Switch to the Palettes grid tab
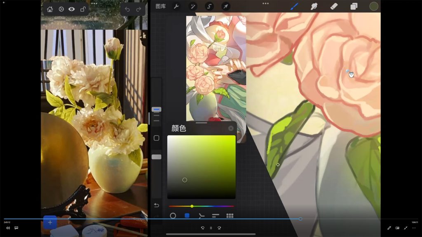This screenshot has width=422, height=237. pos(230,216)
